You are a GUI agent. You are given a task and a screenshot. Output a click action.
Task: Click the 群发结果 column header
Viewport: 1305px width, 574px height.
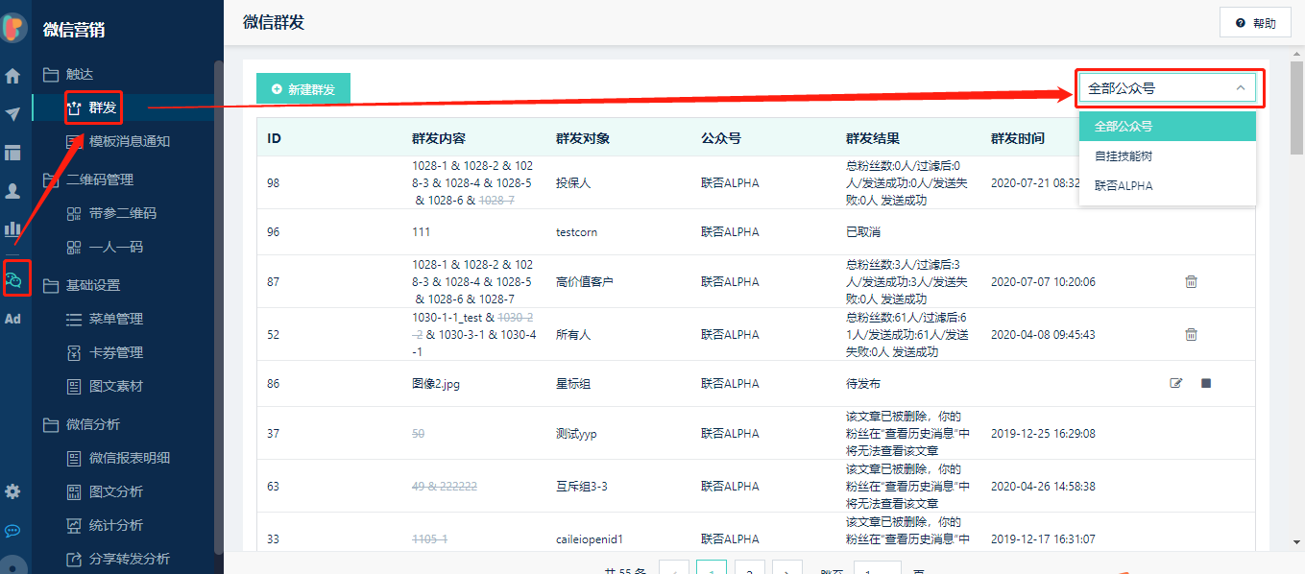click(873, 138)
